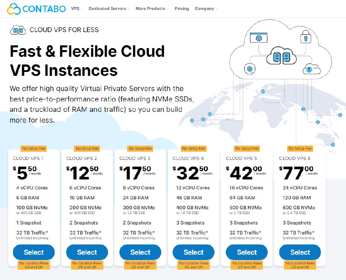Expand the VPS dropdown chevron
Viewport: 346px width, 280px height.
82,9
